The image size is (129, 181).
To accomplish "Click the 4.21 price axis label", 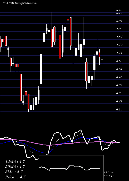I will (119, 101).
